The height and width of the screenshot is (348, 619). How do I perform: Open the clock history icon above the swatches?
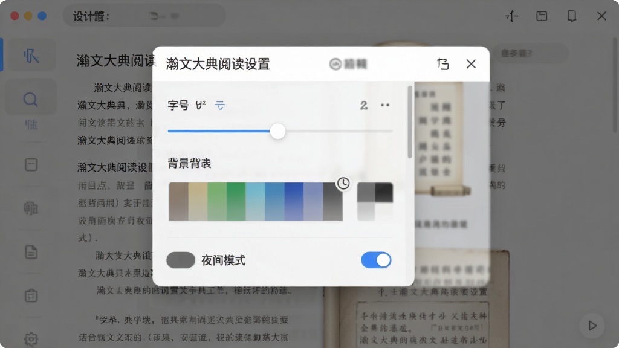[343, 183]
